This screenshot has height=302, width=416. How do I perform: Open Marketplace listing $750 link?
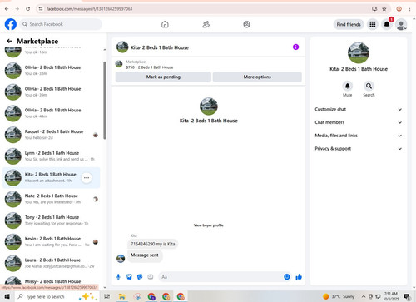tap(150, 67)
